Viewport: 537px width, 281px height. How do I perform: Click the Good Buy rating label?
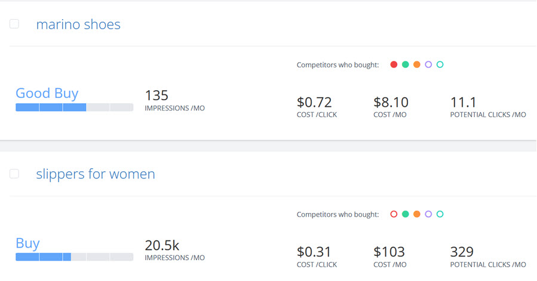(47, 93)
